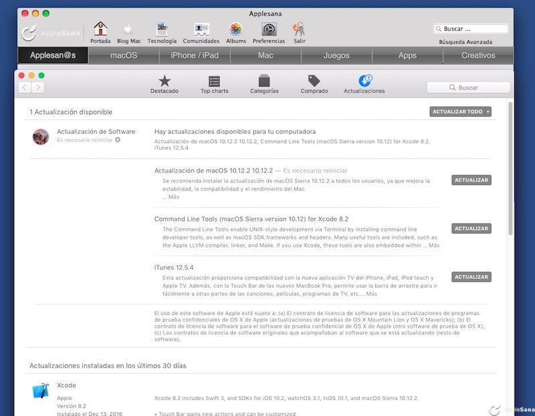Go back with App Store back arrow
The image size is (535, 416).
tap(25, 88)
